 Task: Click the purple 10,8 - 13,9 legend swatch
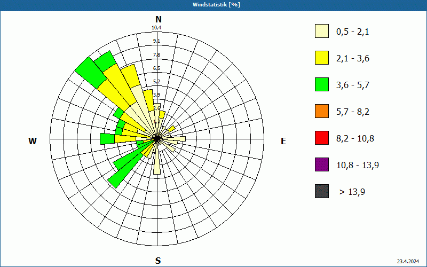(322, 164)
